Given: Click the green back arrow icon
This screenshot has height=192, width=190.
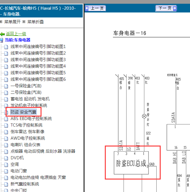Looking at the screenshot, I should [x=2, y=34].
